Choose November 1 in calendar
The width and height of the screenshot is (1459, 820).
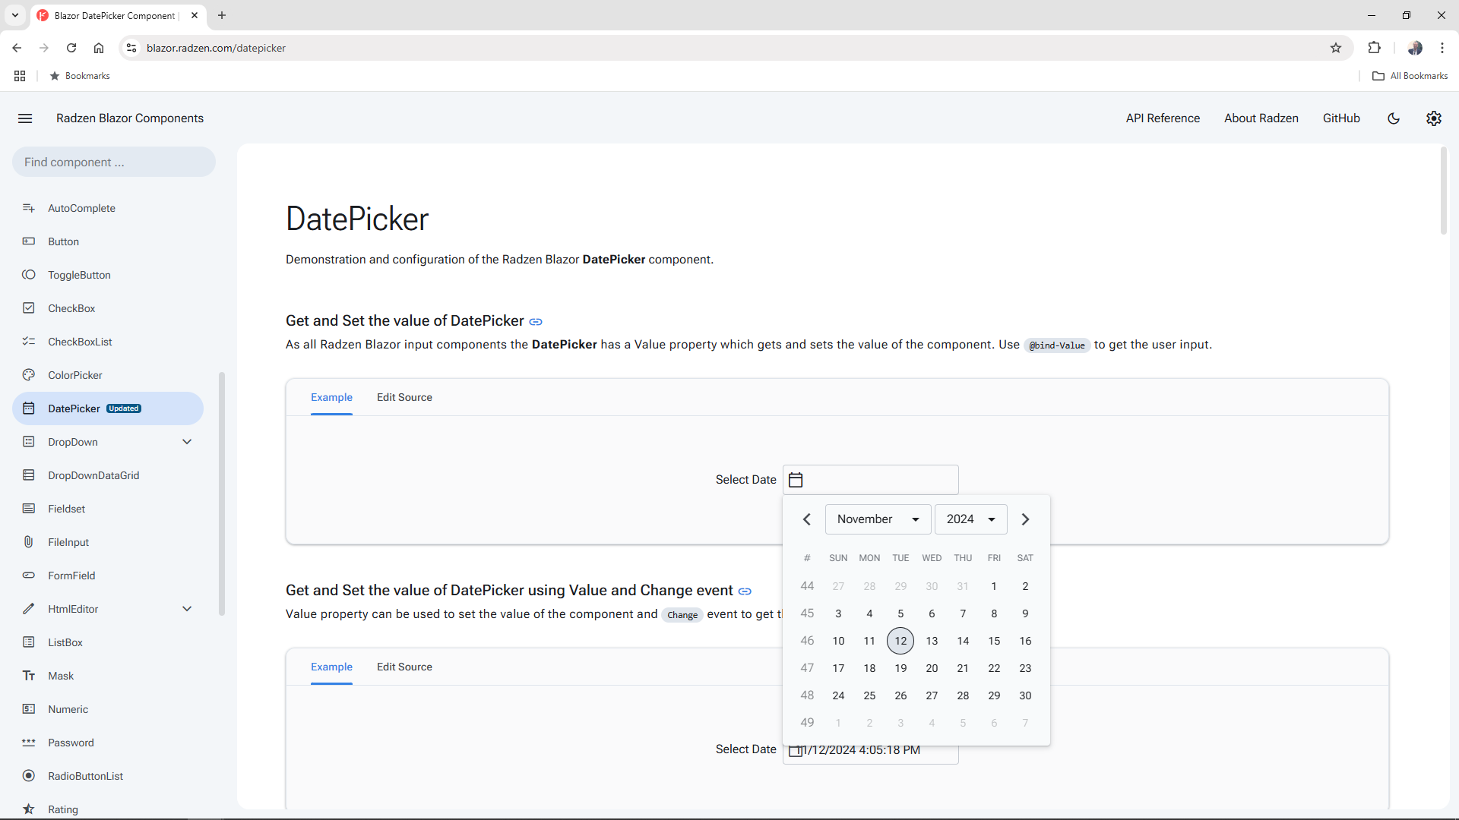(x=994, y=586)
